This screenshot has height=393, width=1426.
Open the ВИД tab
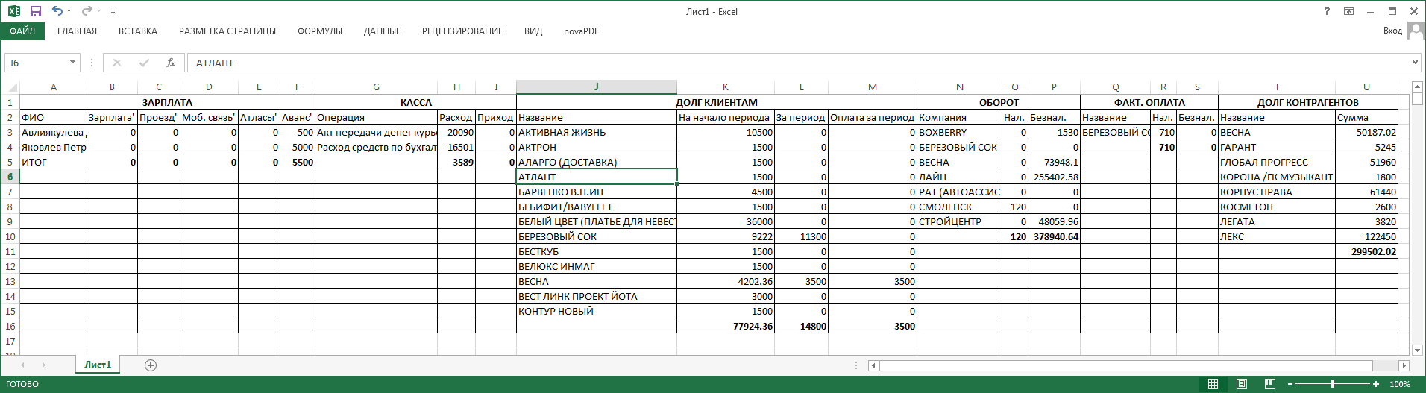pyautogui.click(x=533, y=31)
